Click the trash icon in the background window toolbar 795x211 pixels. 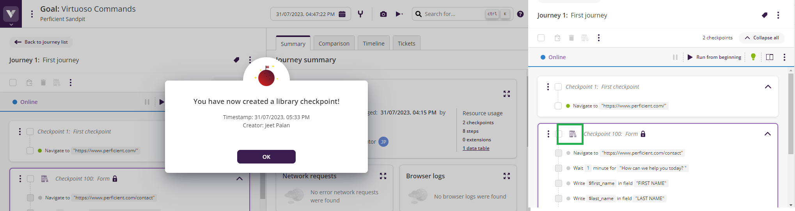43,83
